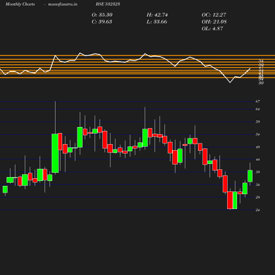Click the price axis label '59'

click(258, 122)
